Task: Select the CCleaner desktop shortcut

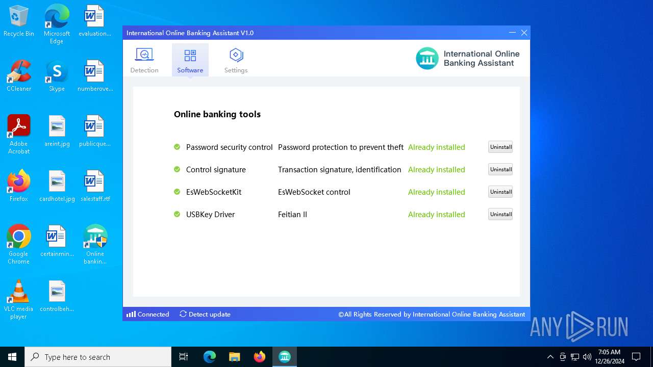Action: pos(19,76)
